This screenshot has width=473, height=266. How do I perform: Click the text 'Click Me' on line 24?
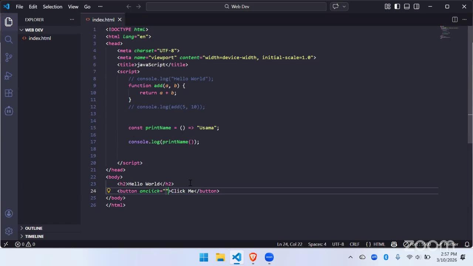182,191
